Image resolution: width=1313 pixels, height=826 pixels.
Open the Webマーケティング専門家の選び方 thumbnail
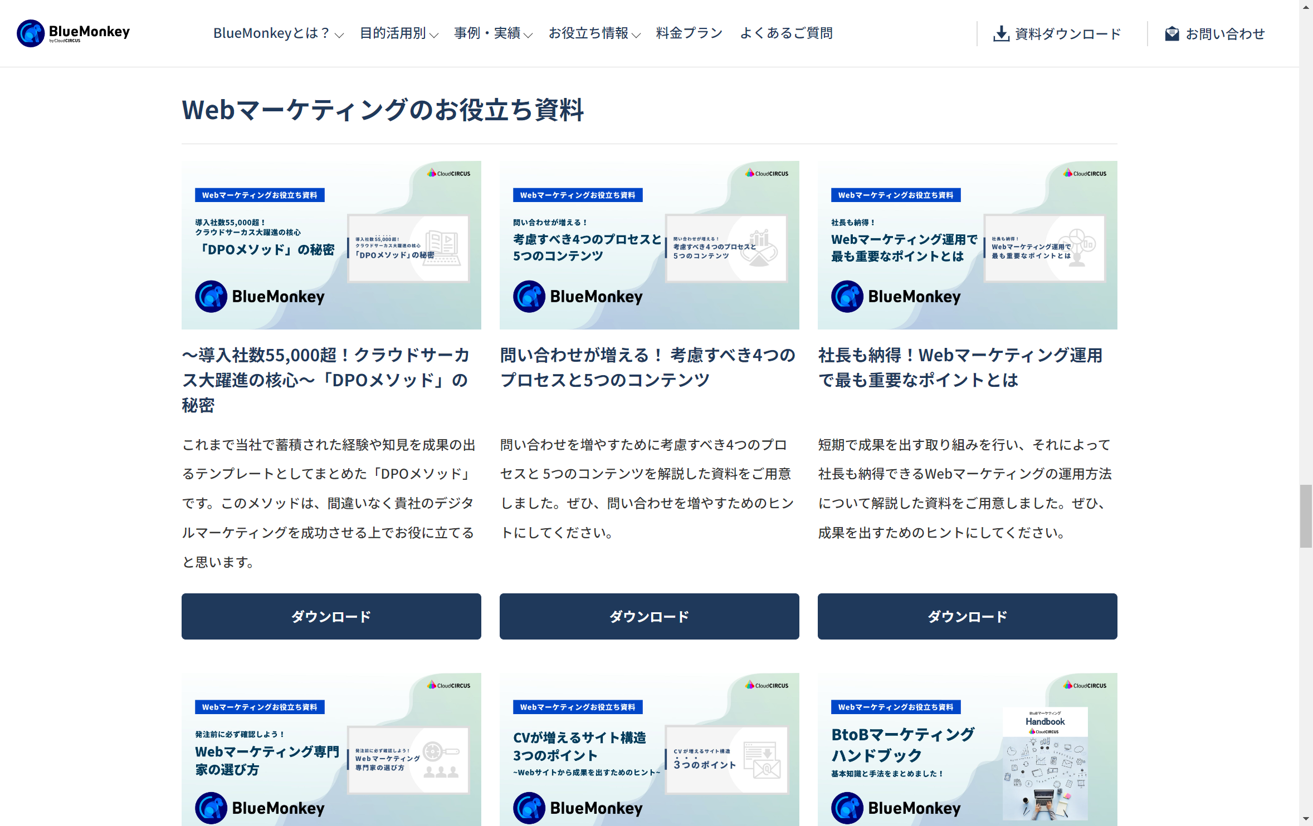(x=331, y=749)
